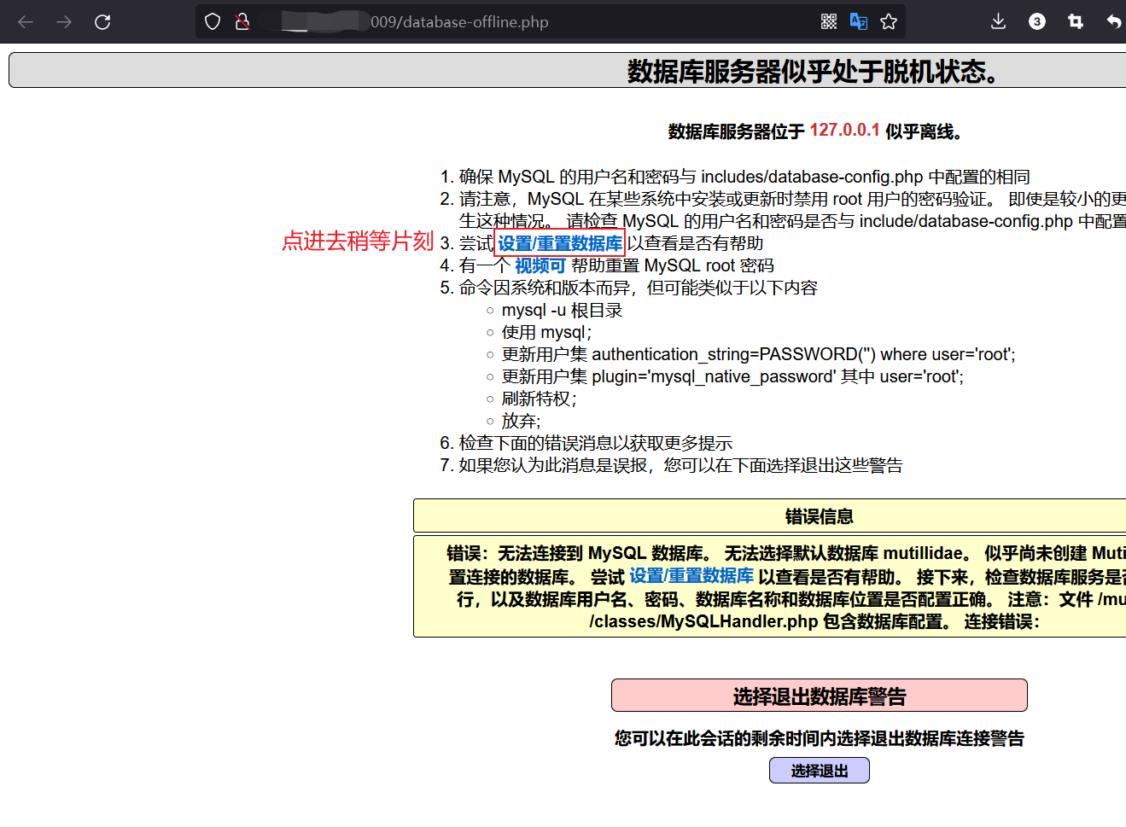Open the Downloads panel icon
The height and width of the screenshot is (827, 1126).
click(998, 21)
